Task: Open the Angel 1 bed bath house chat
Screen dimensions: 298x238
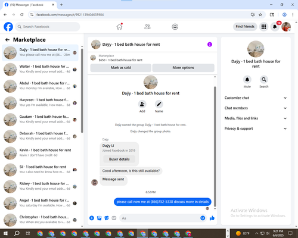Action: pos(40,203)
